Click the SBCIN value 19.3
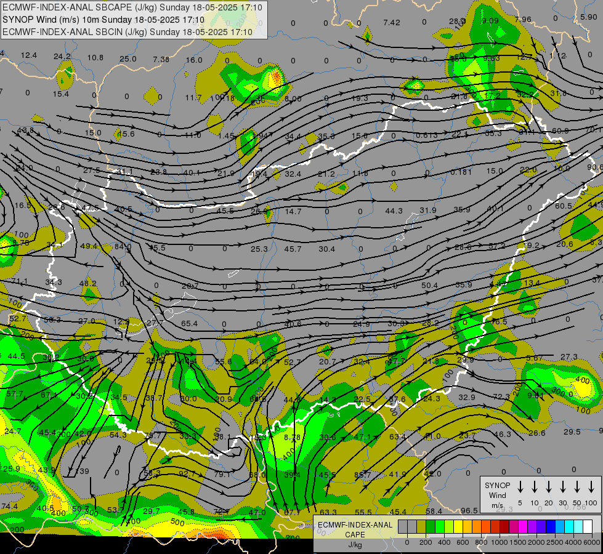Screen dimensions: 603x554 pos(360,98)
